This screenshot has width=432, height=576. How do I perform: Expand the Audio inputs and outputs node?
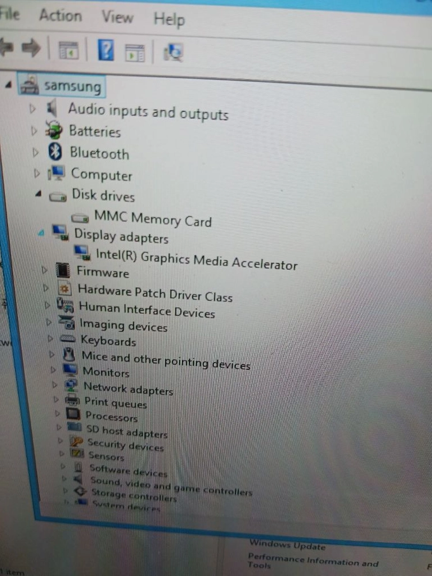tap(32, 108)
